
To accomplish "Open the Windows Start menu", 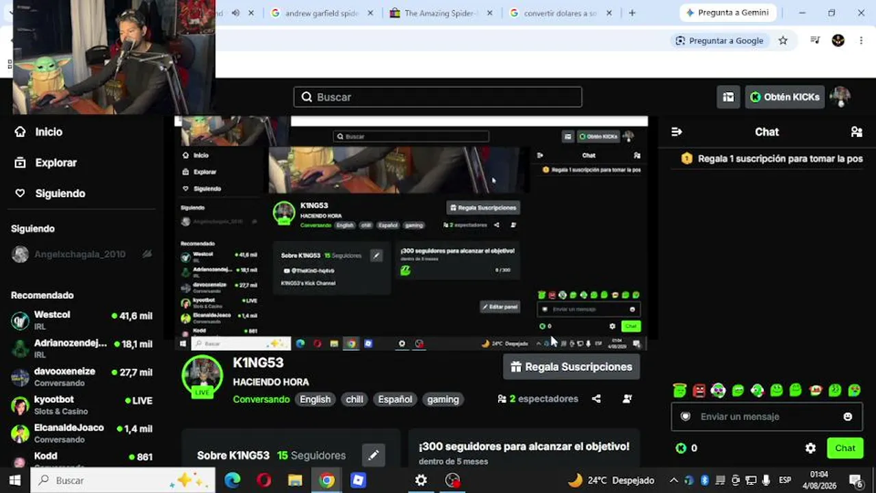I will tap(15, 481).
